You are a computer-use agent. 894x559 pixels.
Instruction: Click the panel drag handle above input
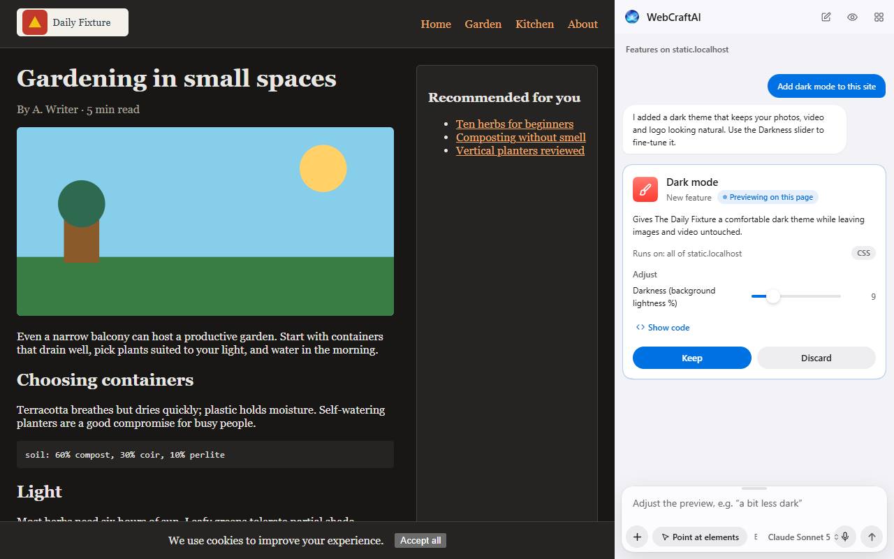[x=754, y=488]
